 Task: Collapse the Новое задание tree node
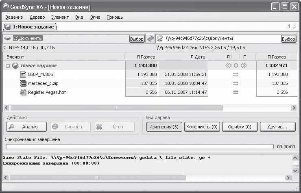coord(8,66)
